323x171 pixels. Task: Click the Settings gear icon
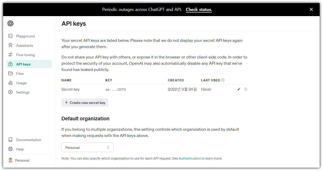coord(10,92)
